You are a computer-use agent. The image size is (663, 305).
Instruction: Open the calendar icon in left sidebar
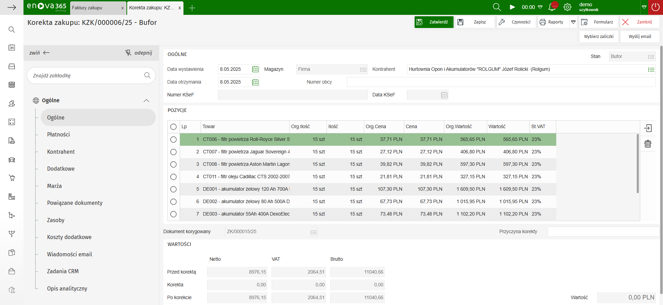(12, 48)
